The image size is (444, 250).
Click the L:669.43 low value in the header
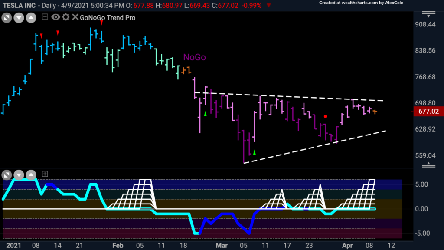pos(197,5)
